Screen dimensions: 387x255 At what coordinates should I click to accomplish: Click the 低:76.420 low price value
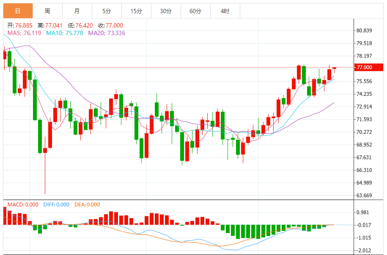(80, 25)
